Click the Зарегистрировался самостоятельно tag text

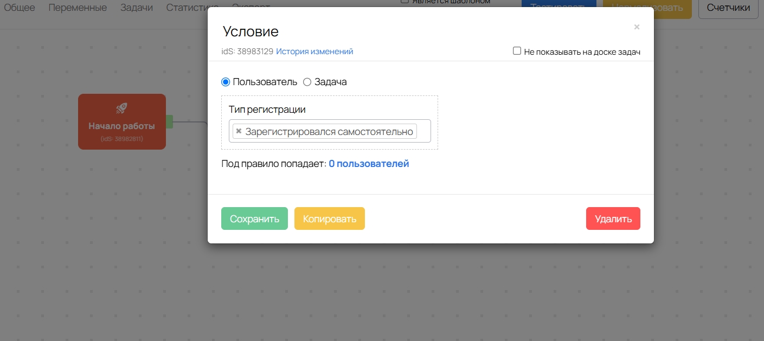329,131
